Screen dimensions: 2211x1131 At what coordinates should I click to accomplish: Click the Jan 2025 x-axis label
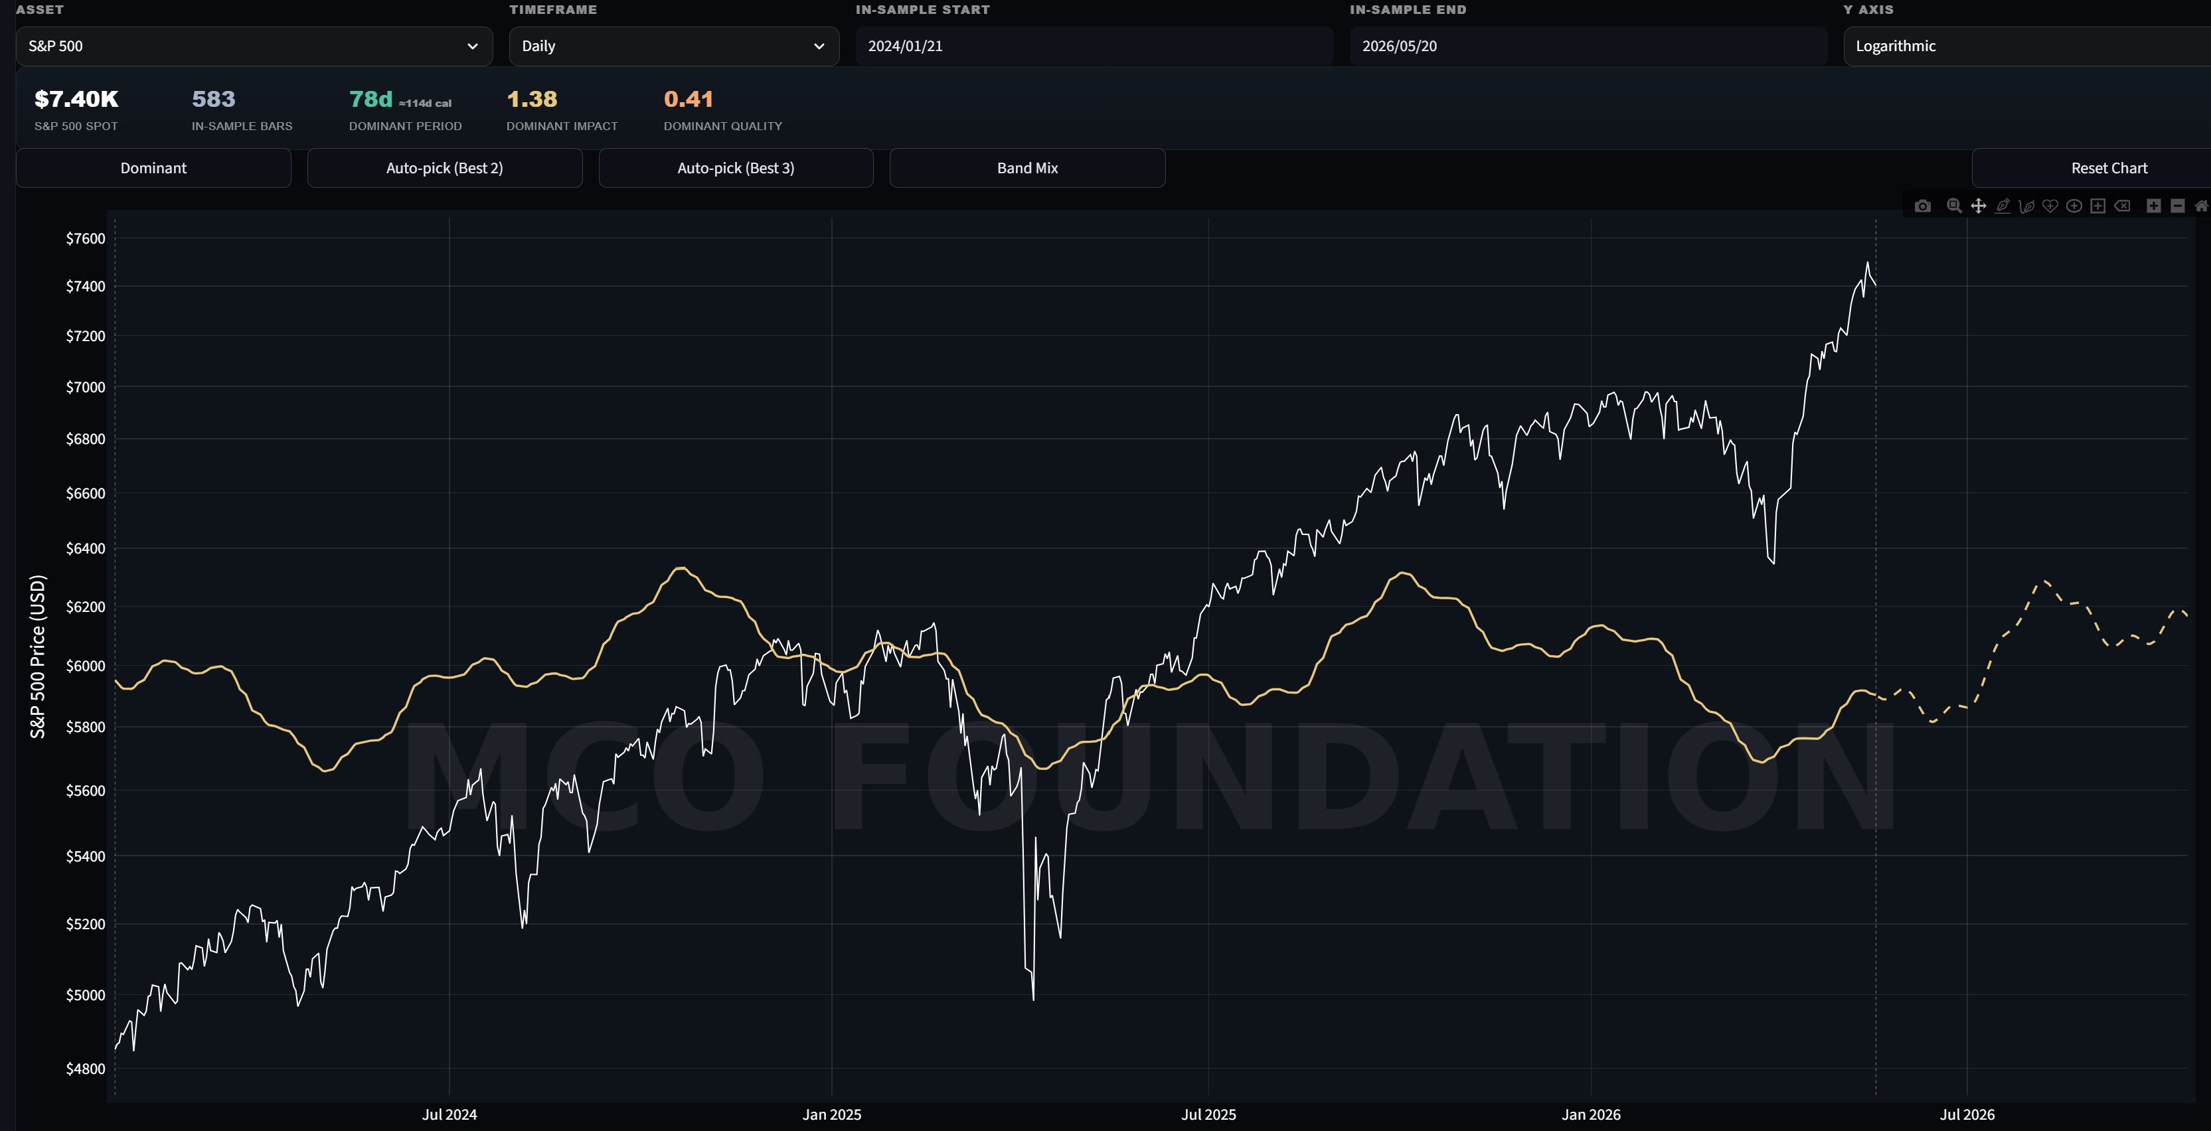pyautogui.click(x=832, y=1114)
